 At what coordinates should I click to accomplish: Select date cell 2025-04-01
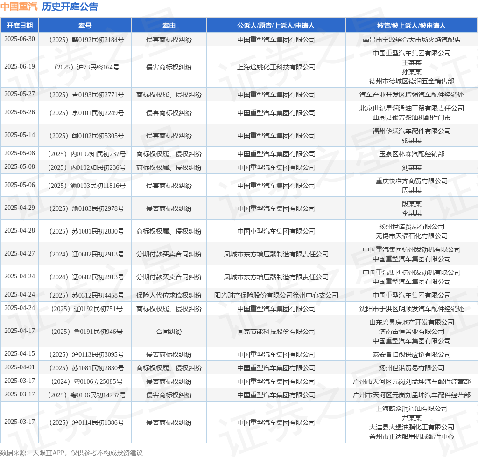pos(20,367)
